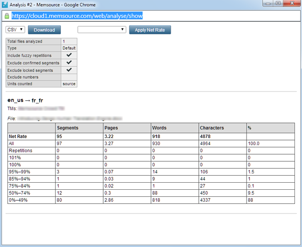Click the Exclude locked segments checkmark

(x=69, y=70)
